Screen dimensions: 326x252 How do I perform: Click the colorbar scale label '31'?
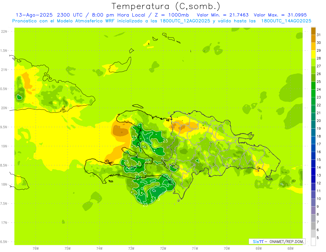coord(319,35)
